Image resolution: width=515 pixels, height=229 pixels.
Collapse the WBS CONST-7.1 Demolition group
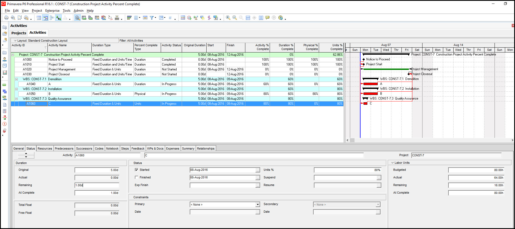pos(16,79)
